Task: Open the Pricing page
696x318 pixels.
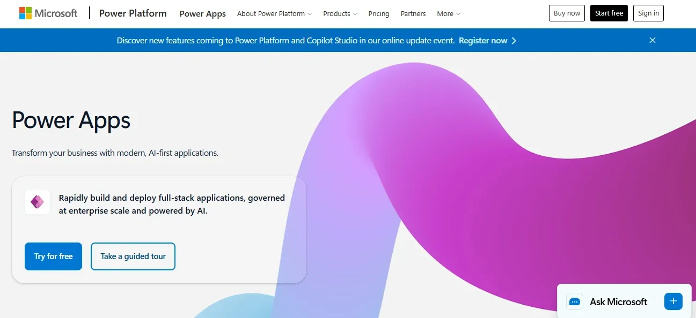Action: coord(379,14)
